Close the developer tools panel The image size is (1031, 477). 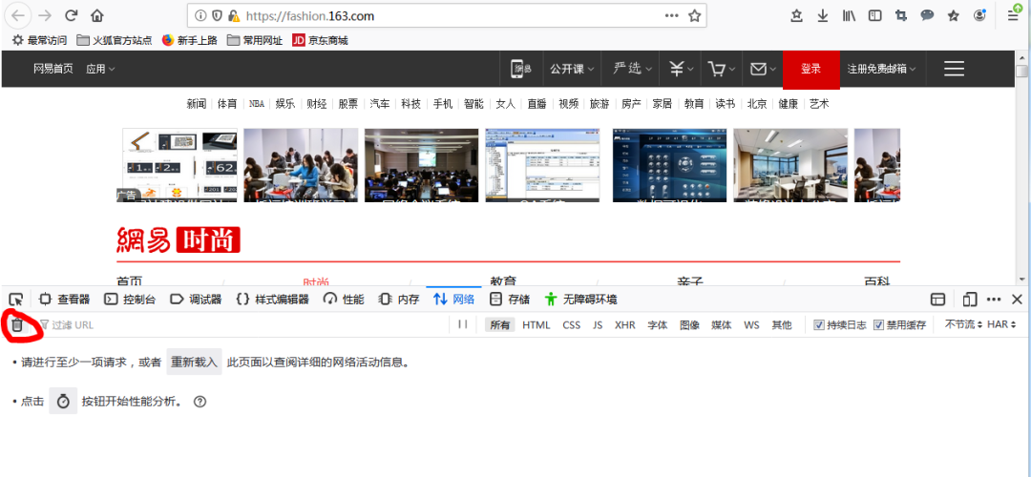pyautogui.click(x=1017, y=300)
